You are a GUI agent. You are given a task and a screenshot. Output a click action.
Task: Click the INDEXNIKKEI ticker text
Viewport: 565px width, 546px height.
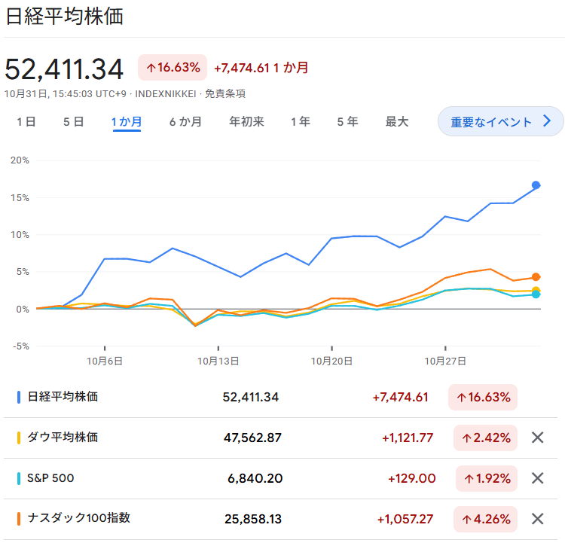pos(166,94)
